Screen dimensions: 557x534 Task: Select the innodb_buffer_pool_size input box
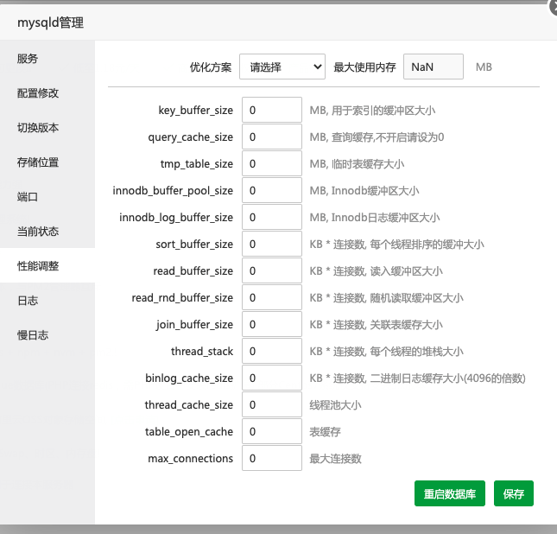pyautogui.click(x=272, y=191)
